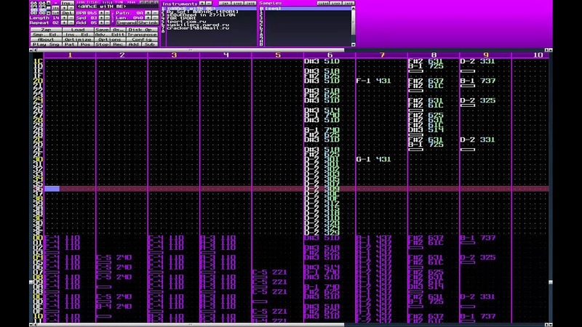Decrease song Length with minus button

pyautogui.click(x=71, y=17)
